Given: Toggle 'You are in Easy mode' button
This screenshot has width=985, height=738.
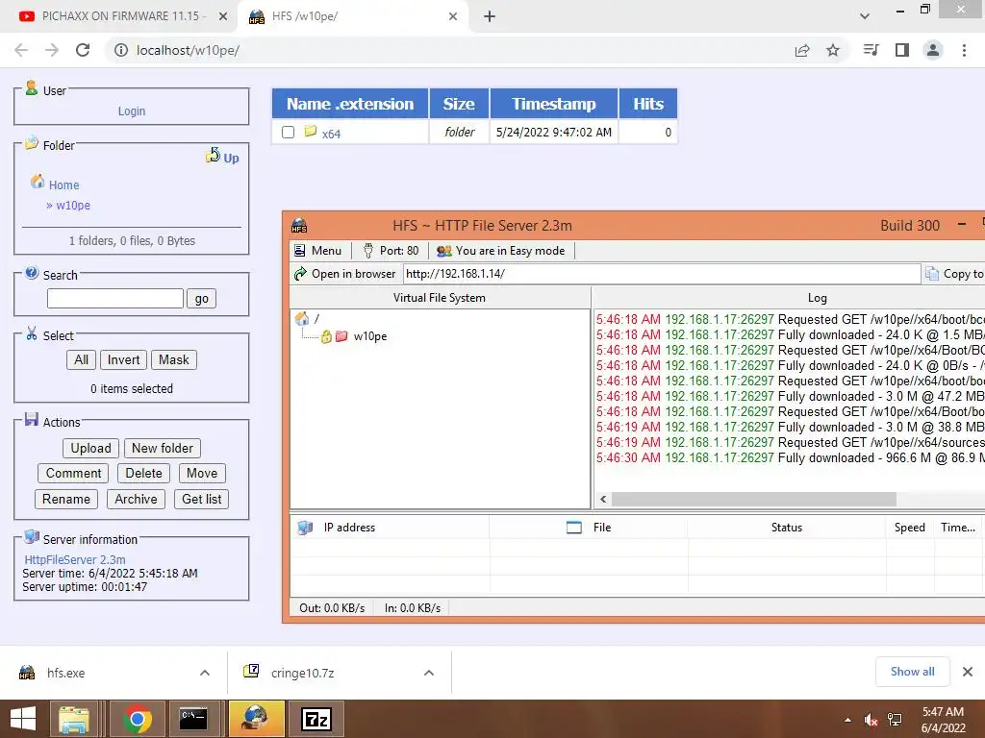Looking at the screenshot, I should click(x=500, y=251).
